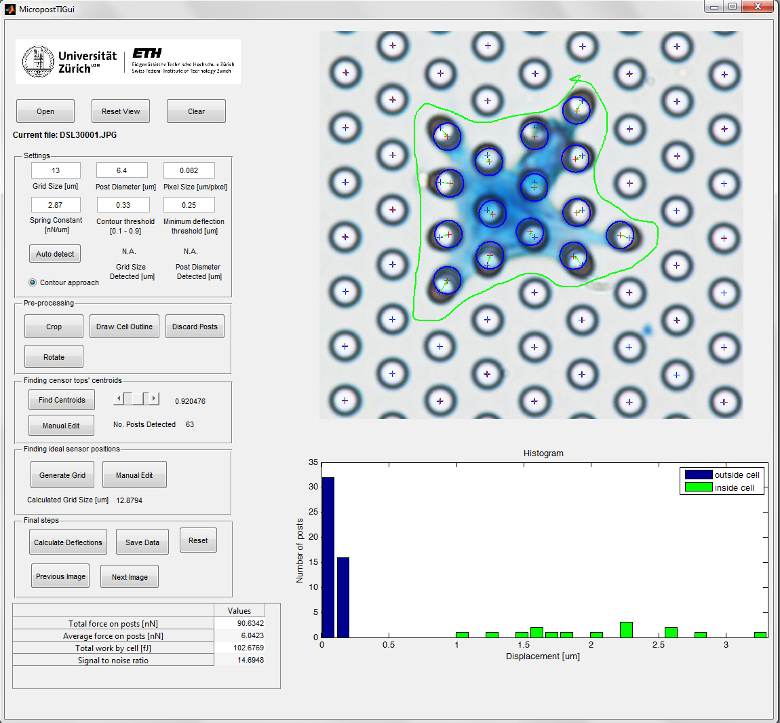Go to the Next Image

[x=130, y=577]
